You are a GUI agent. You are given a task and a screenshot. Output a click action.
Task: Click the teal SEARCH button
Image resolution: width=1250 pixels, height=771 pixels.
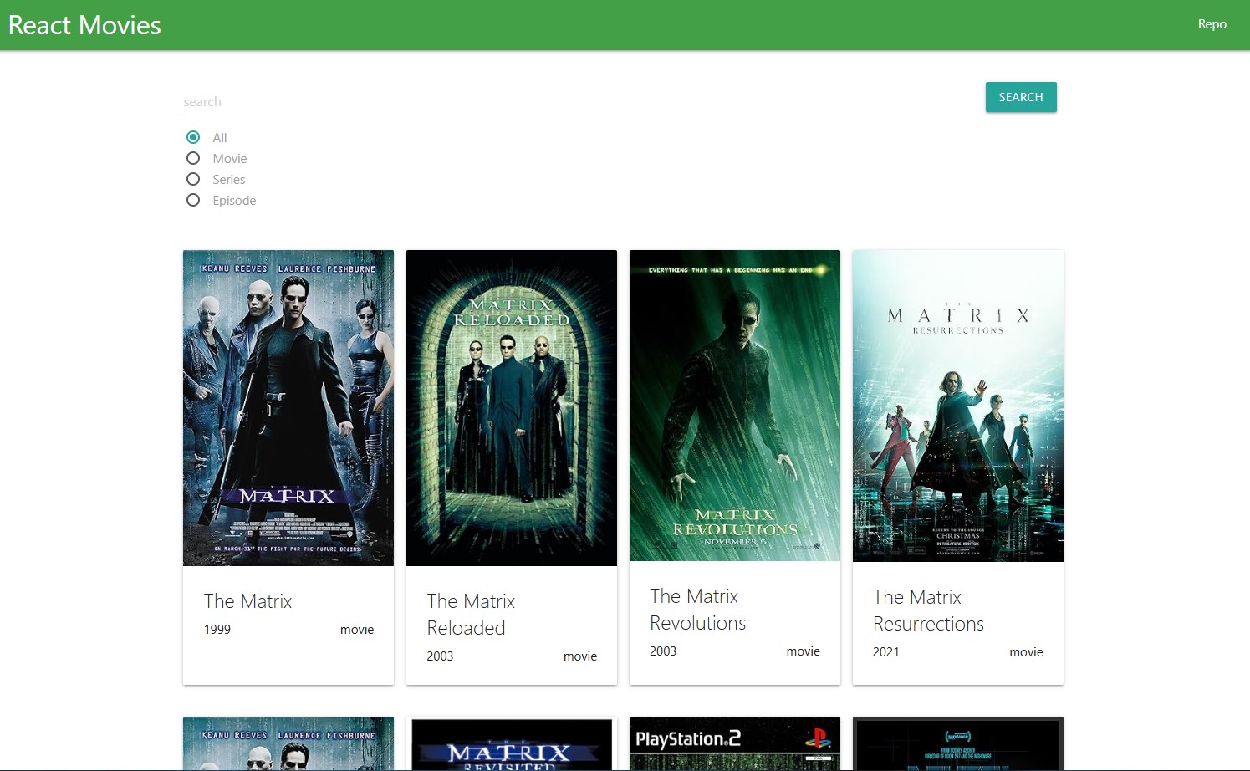pyautogui.click(x=1021, y=97)
